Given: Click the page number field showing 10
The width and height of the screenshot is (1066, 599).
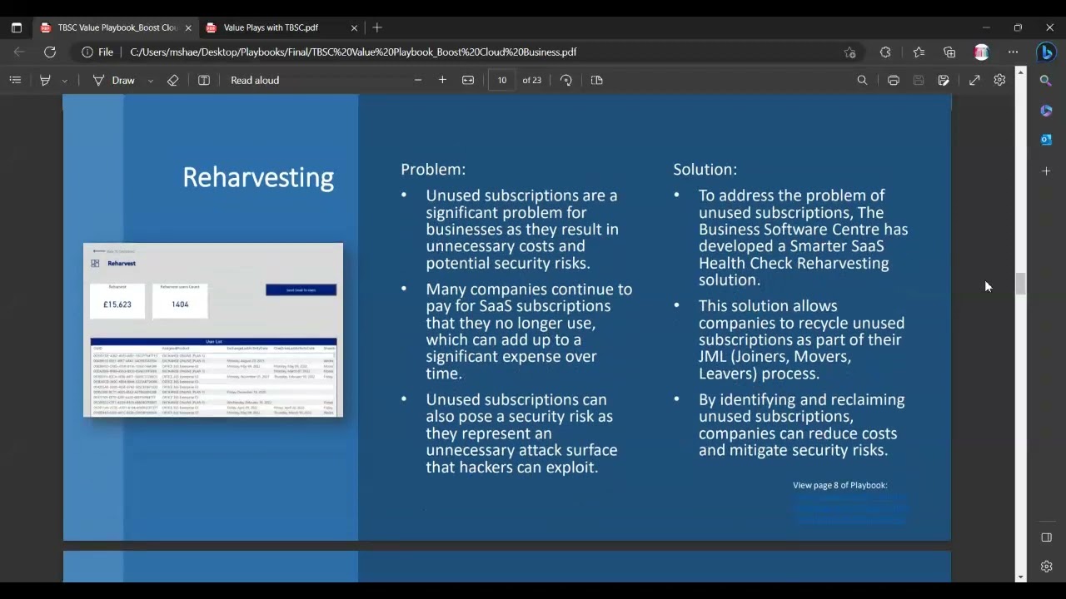Looking at the screenshot, I should pyautogui.click(x=502, y=80).
